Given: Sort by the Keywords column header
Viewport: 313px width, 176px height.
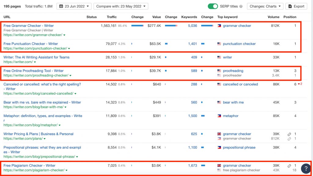Looking at the screenshot, I should pos(189,17).
